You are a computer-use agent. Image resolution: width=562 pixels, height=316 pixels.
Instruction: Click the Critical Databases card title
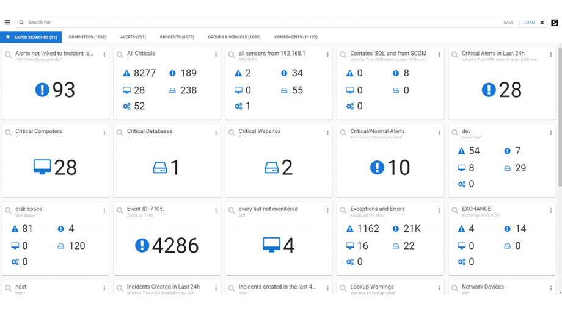coord(150,131)
